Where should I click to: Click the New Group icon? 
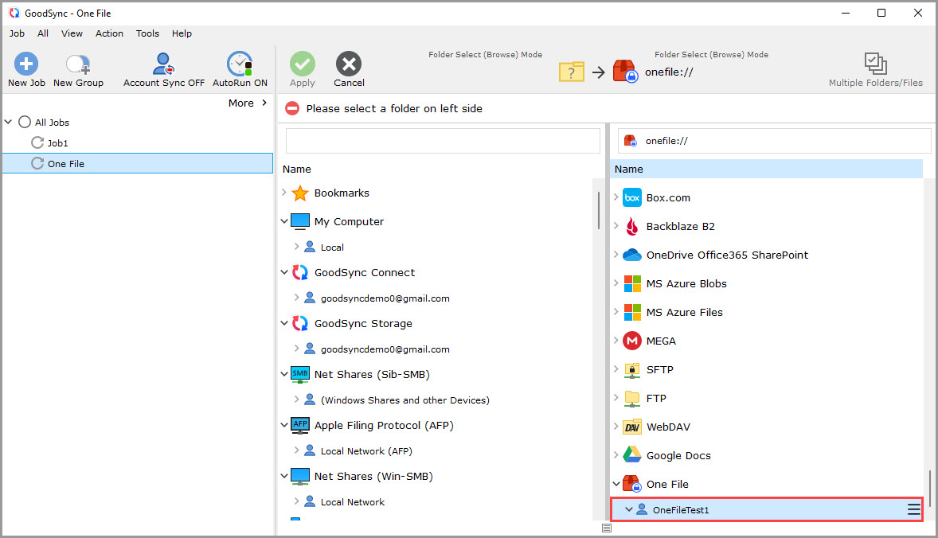click(x=78, y=64)
